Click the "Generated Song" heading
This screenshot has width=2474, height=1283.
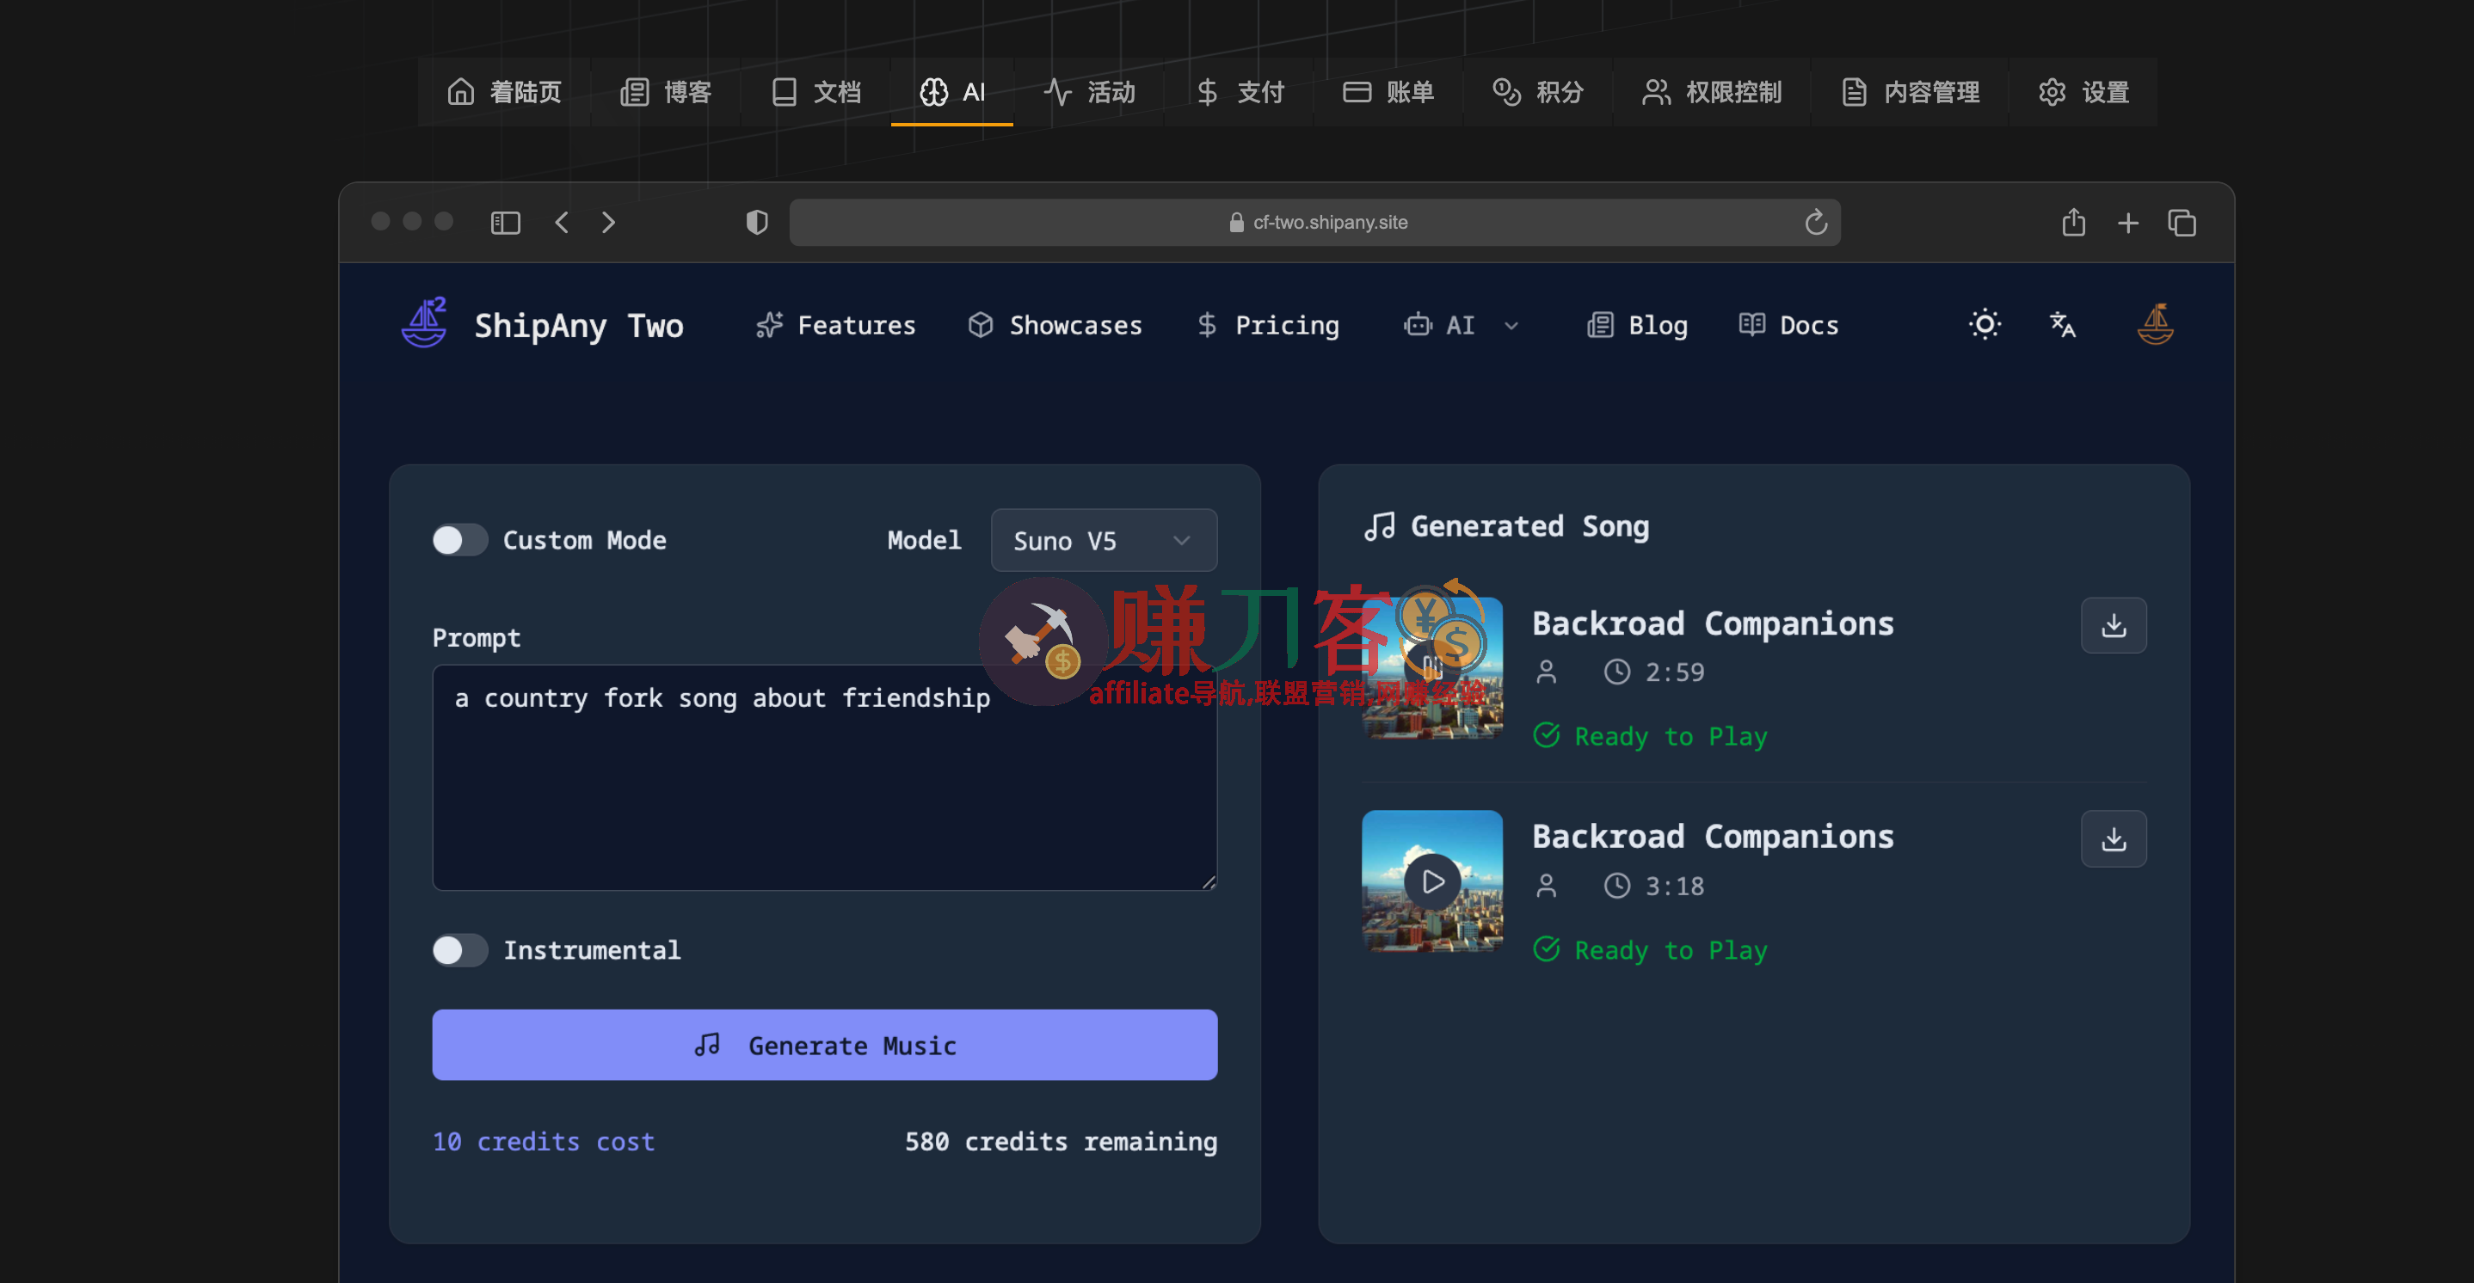pos(1529,526)
